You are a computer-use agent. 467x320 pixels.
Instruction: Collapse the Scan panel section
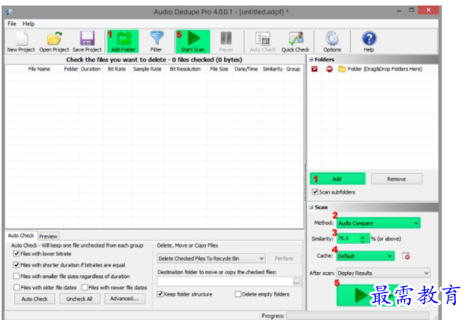click(x=311, y=207)
